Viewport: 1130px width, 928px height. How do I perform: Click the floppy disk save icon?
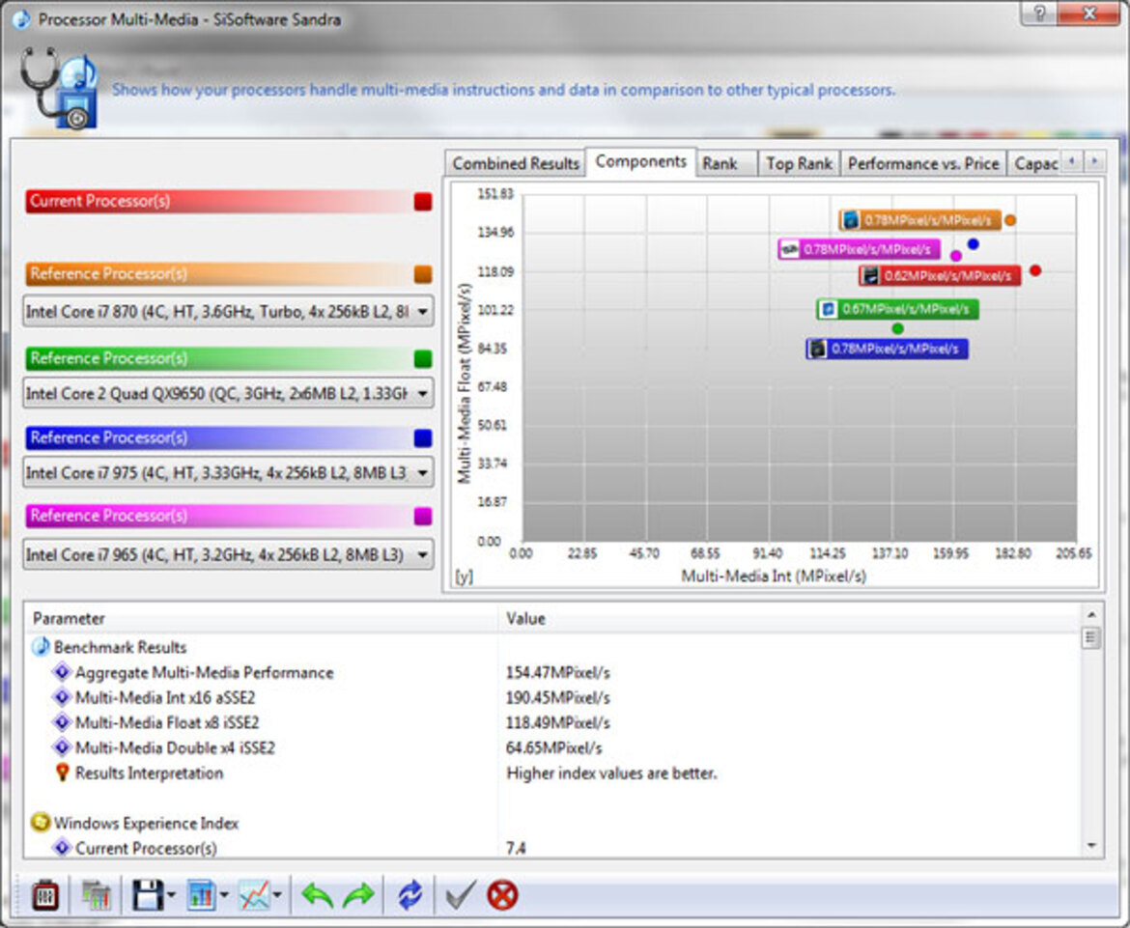148,895
